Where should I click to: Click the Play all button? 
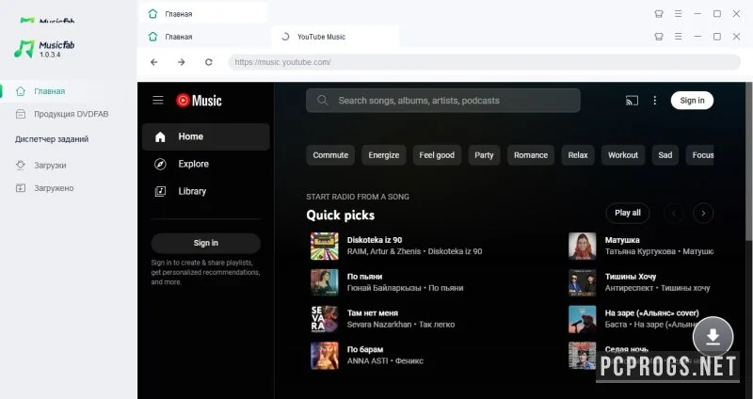628,213
